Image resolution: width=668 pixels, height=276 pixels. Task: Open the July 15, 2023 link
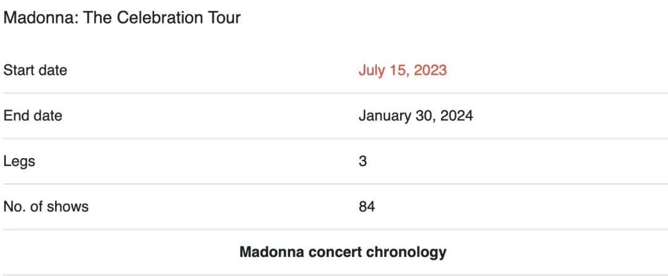point(403,70)
